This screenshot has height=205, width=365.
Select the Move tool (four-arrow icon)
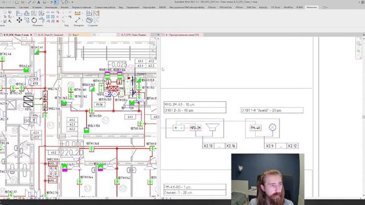19,20
